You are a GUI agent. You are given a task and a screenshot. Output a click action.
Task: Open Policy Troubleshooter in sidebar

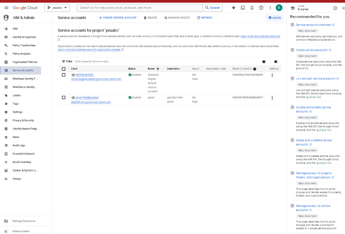(25, 45)
